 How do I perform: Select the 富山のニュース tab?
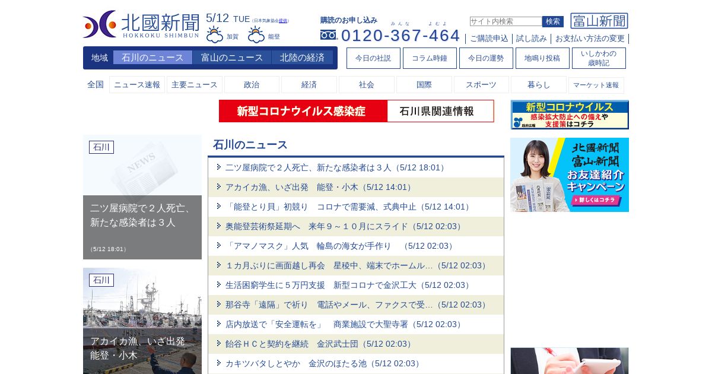pyautogui.click(x=232, y=58)
